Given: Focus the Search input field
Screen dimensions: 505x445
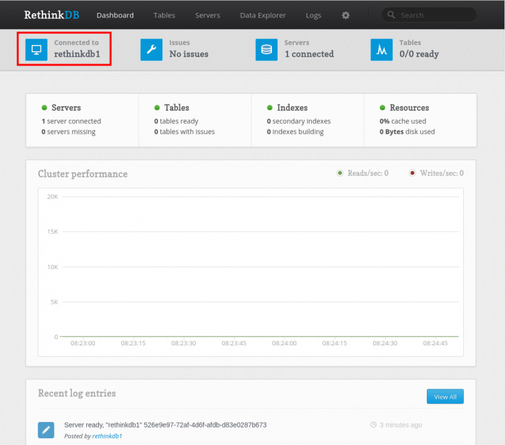Looking at the screenshot, I should [434, 15].
